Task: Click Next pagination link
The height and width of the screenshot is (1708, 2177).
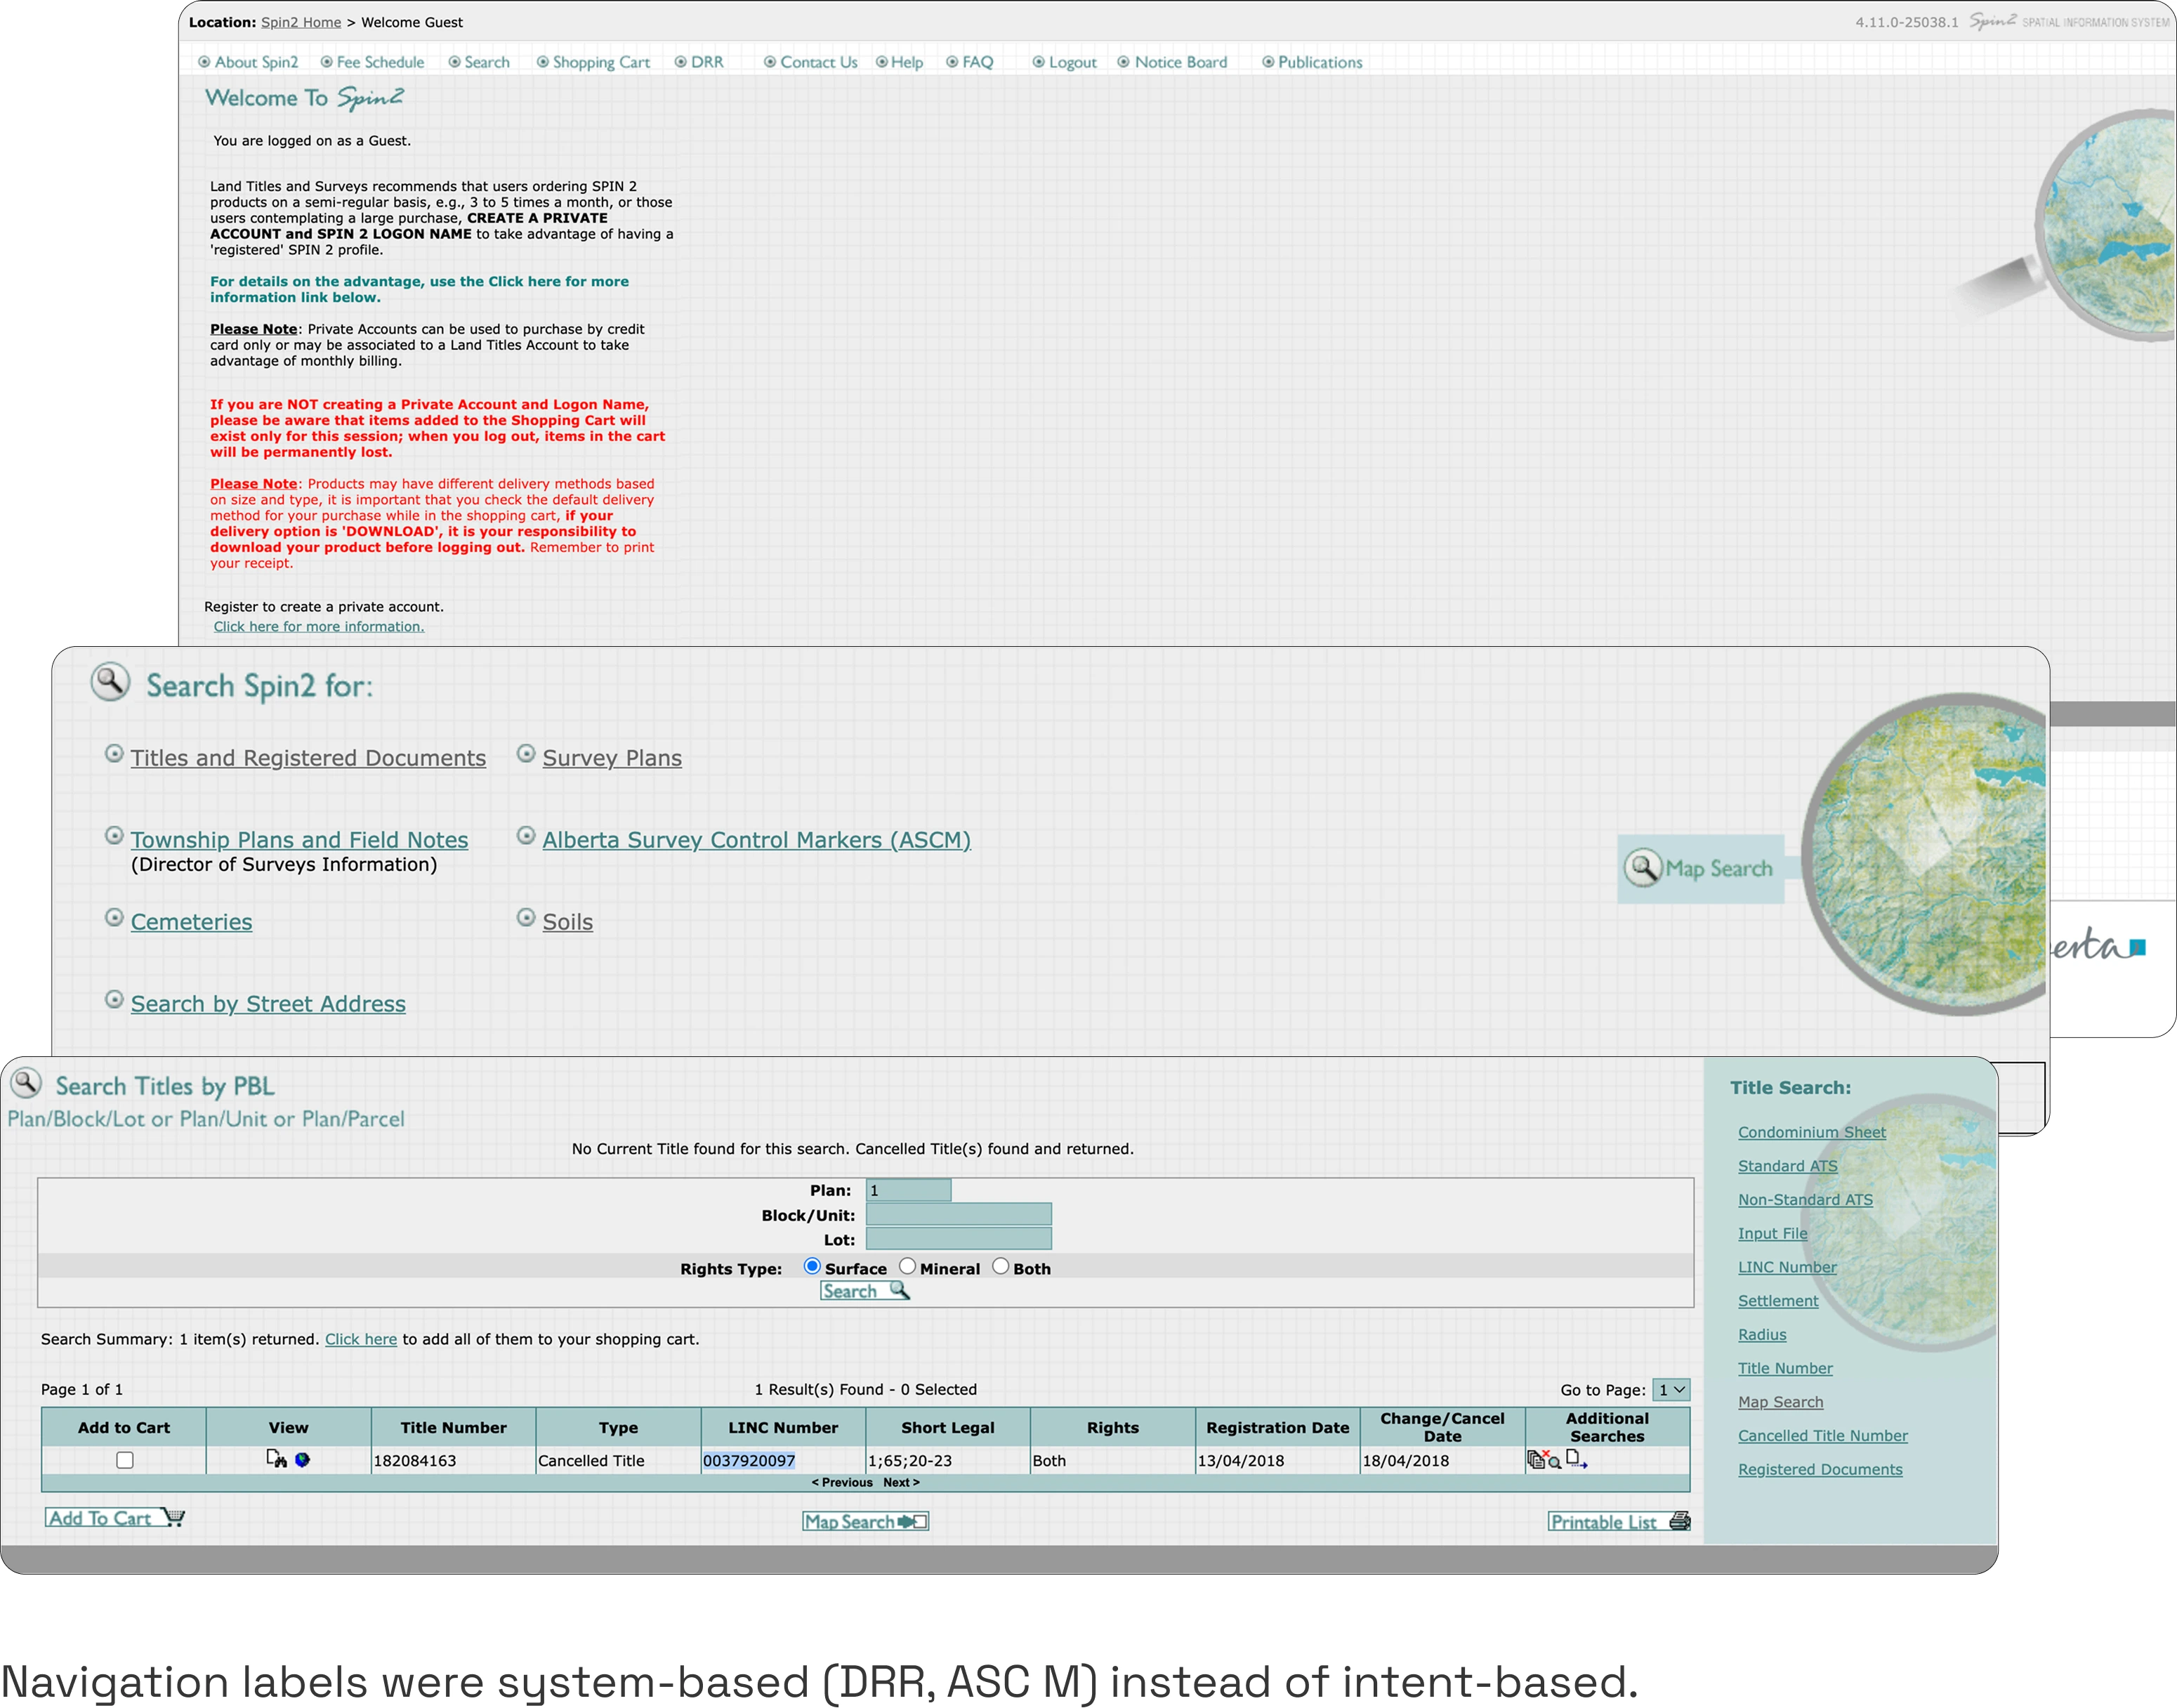Action: point(900,1482)
